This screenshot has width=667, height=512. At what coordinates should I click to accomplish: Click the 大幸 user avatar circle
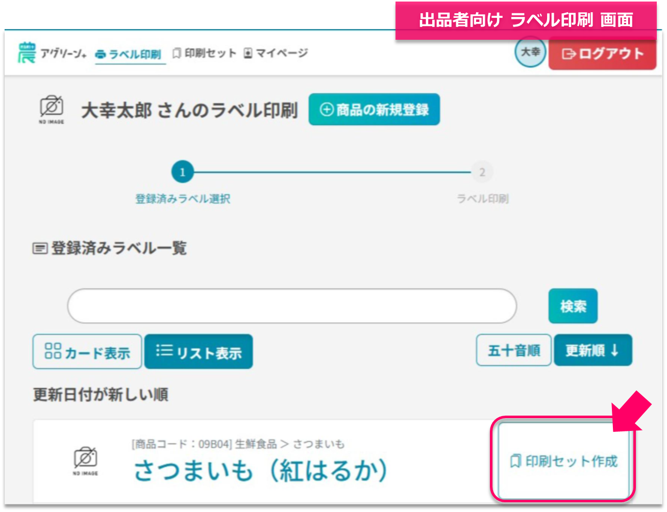(530, 52)
